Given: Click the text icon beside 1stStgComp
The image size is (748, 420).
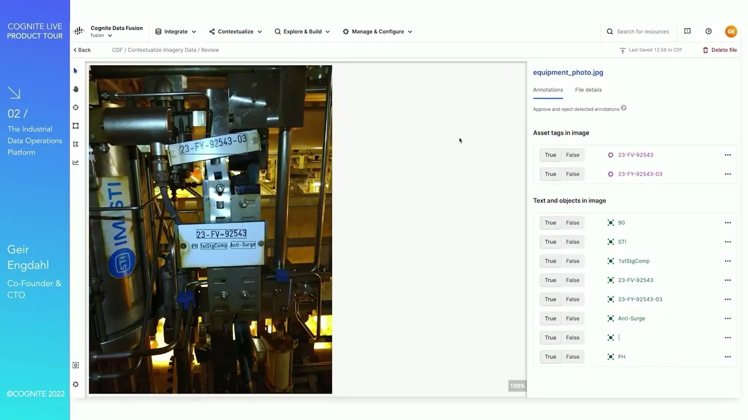Looking at the screenshot, I should [611, 261].
